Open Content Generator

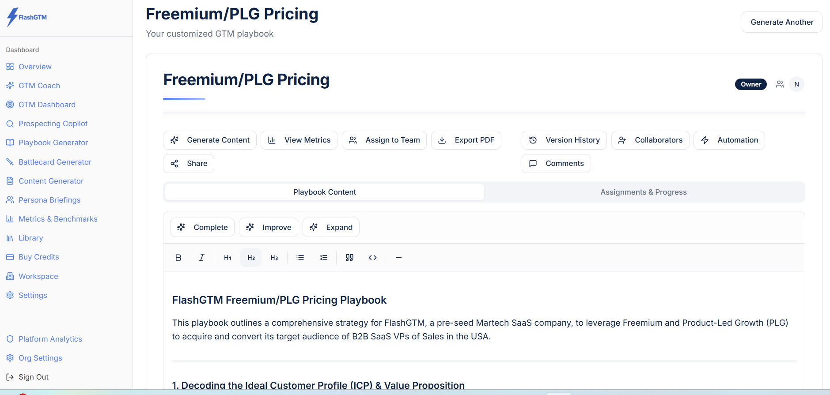coord(45,181)
